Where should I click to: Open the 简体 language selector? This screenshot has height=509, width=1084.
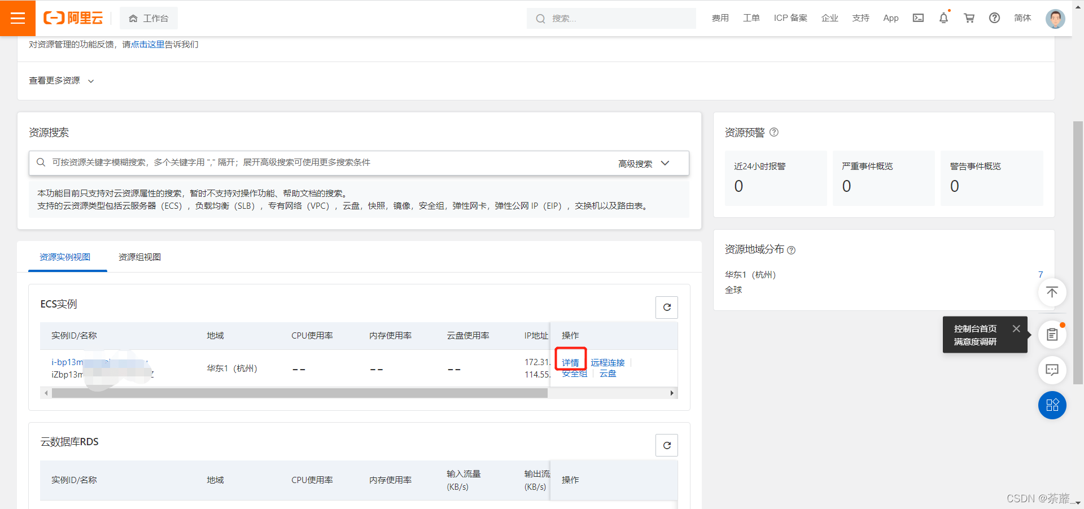(x=1022, y=18)
